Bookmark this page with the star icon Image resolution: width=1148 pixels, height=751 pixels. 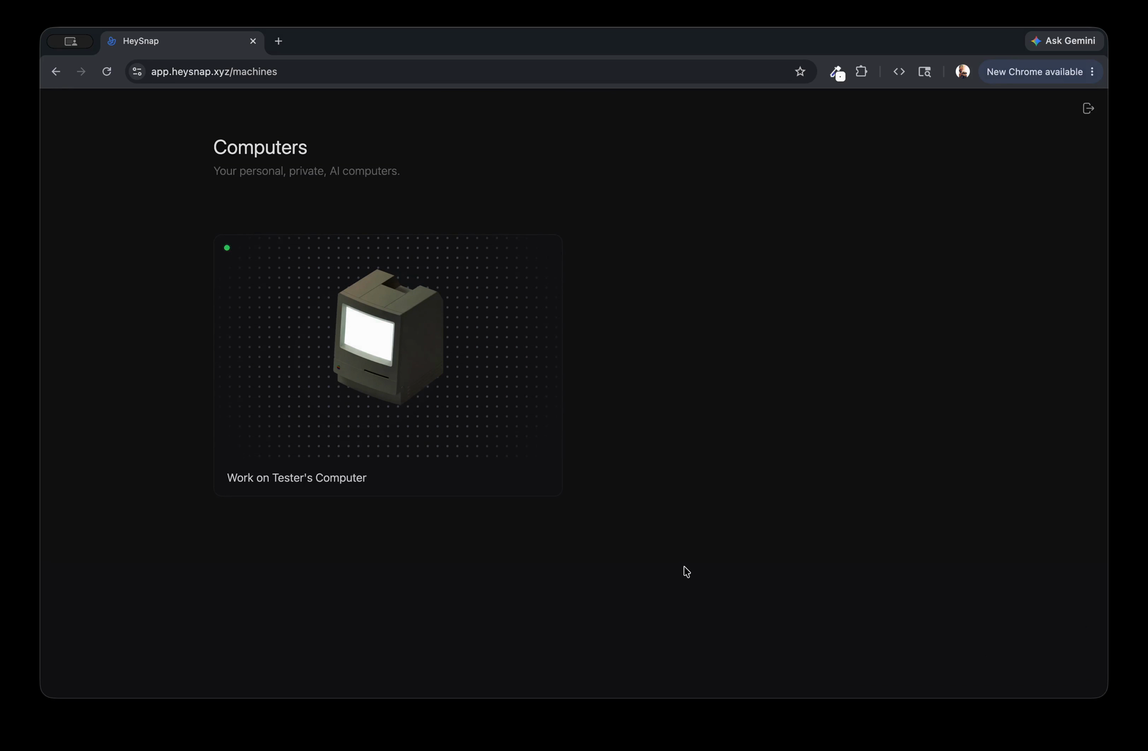coord(800,71)
